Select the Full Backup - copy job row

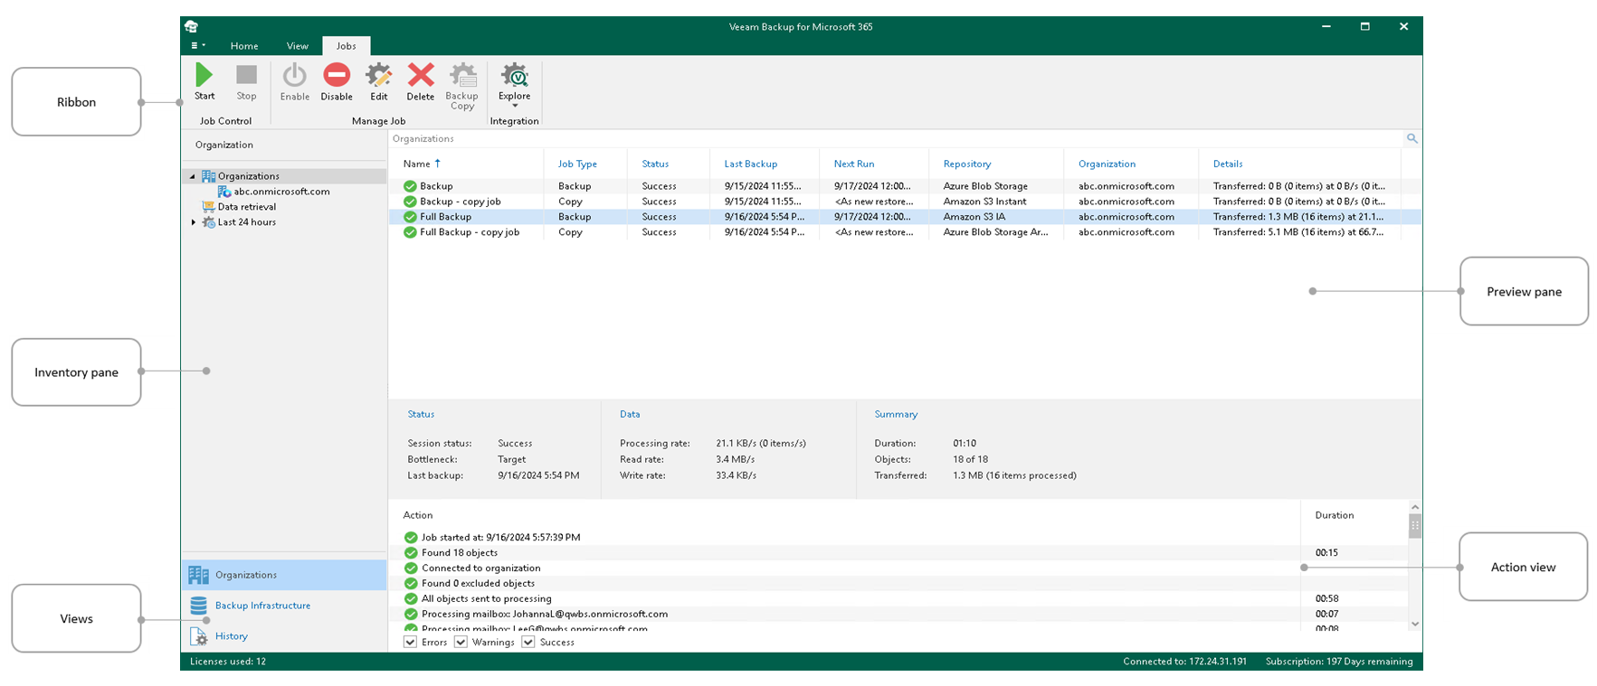(905, 232)
